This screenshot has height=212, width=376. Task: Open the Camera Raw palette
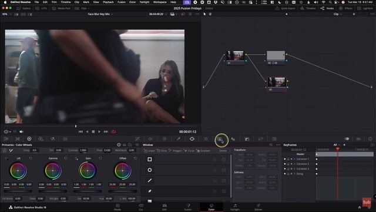click(6, 139)
